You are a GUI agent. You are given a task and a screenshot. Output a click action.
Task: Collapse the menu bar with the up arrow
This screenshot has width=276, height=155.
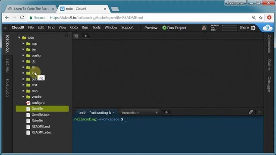click(5, 28)
